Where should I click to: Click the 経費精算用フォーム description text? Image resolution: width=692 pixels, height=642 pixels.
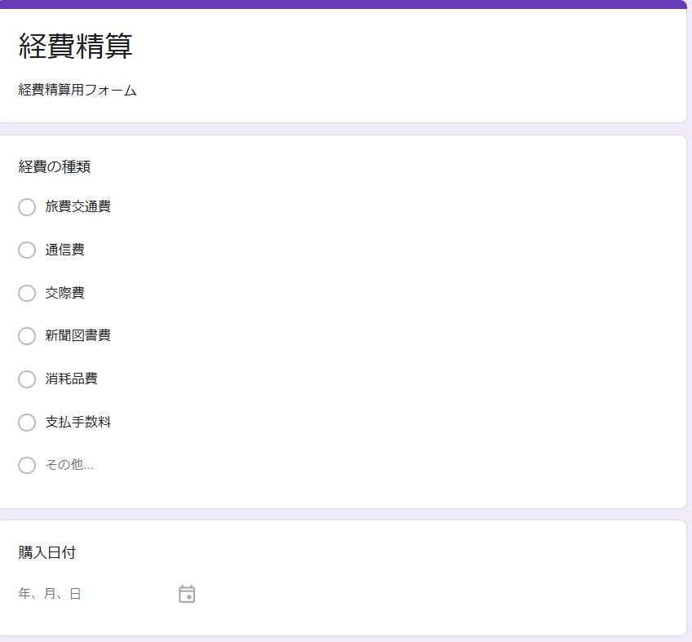(78, 90)
